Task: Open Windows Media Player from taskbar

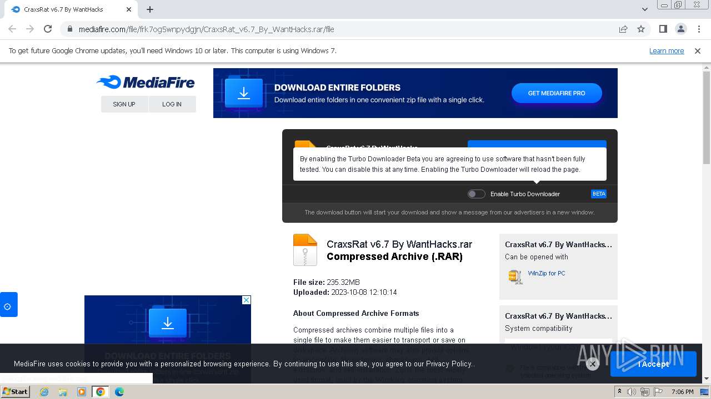Action: (x=82, y=392)
